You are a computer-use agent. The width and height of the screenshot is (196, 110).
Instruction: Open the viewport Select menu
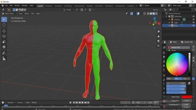(27, 13)
